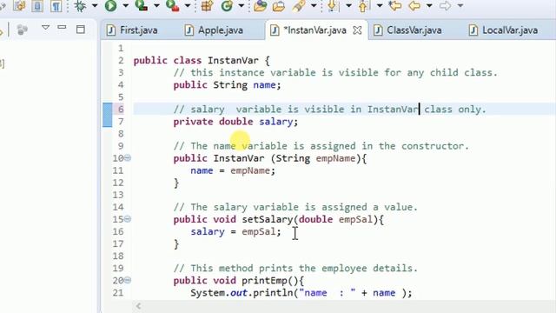
Task: Click the Search flashlight icon
Action: click(x=299, y=6)
